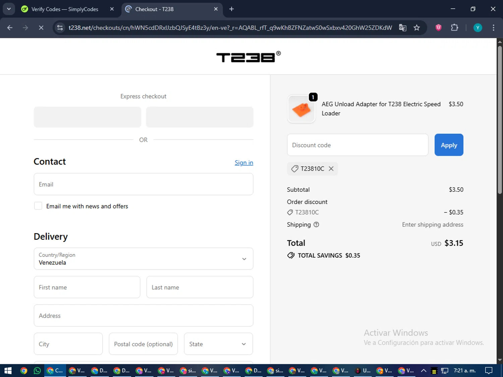Open a new browser tab
Viewport: 503px width, 377px height.
pyautogui.click(x=231, y=9)
